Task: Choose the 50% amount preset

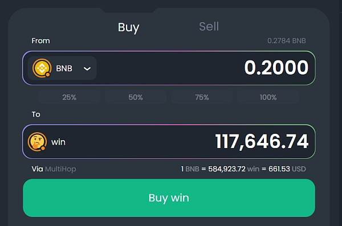Action: (136, 97)
